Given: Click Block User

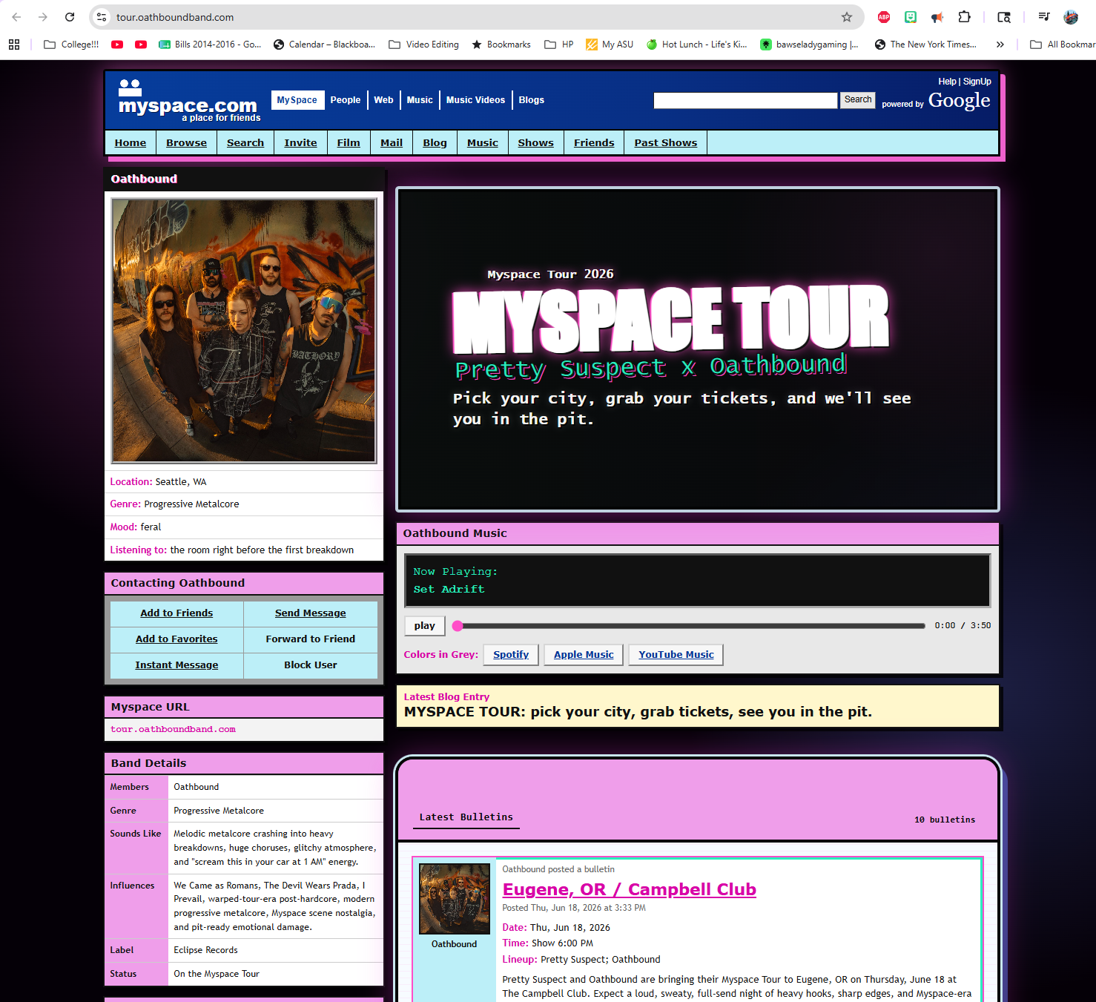Looking at the screenshot, I should coord(311,665).
